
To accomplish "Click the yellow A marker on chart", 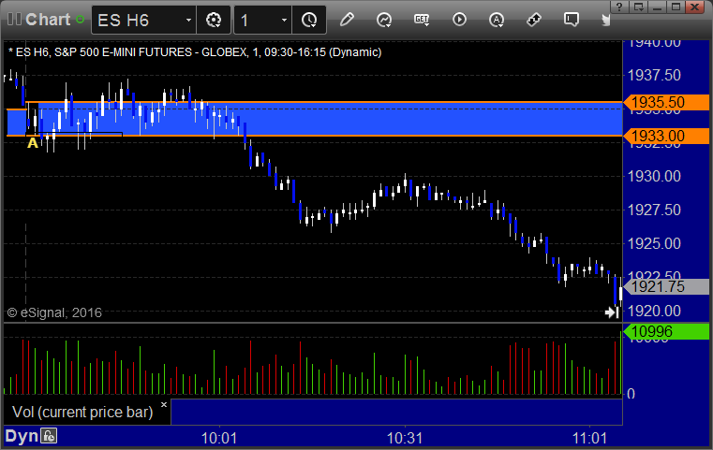I will coord(32,143).
